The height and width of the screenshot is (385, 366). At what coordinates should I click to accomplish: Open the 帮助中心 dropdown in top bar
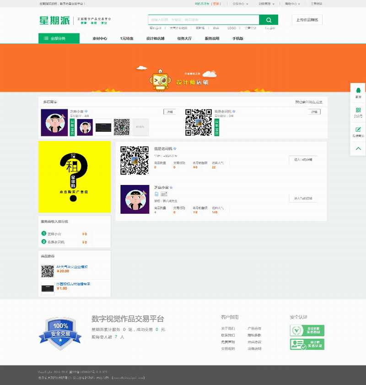(292, 4)
